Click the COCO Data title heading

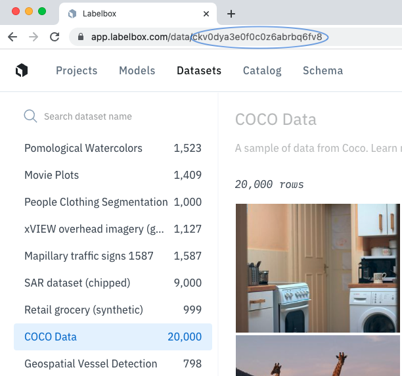coord(276,120)
